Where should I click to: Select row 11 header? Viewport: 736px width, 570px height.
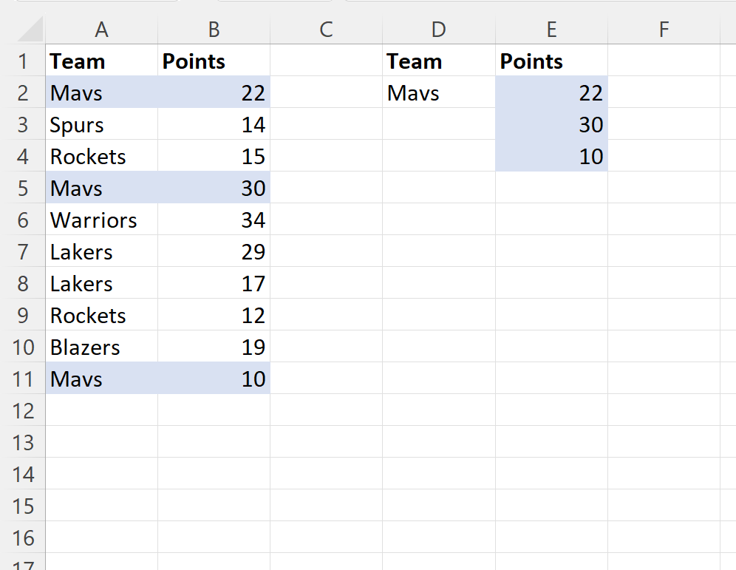pos(22,378)
